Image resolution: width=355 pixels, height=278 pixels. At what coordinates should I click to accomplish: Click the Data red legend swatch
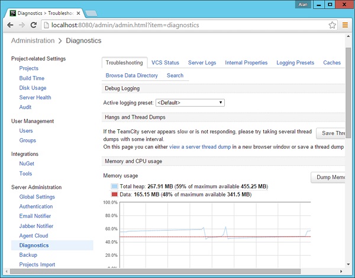click(x=115, y=194)
